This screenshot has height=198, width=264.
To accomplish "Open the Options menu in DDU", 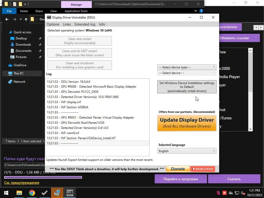I will [x=53, y=24].
